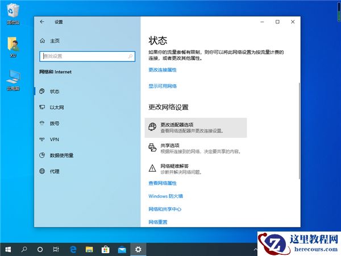Maximize the Settings window
Image resolution: width=341 pixels, height=256 pixels.
[277, 22]
